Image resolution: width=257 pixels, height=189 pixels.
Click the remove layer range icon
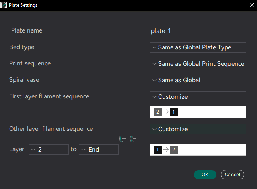coord(133,139)
